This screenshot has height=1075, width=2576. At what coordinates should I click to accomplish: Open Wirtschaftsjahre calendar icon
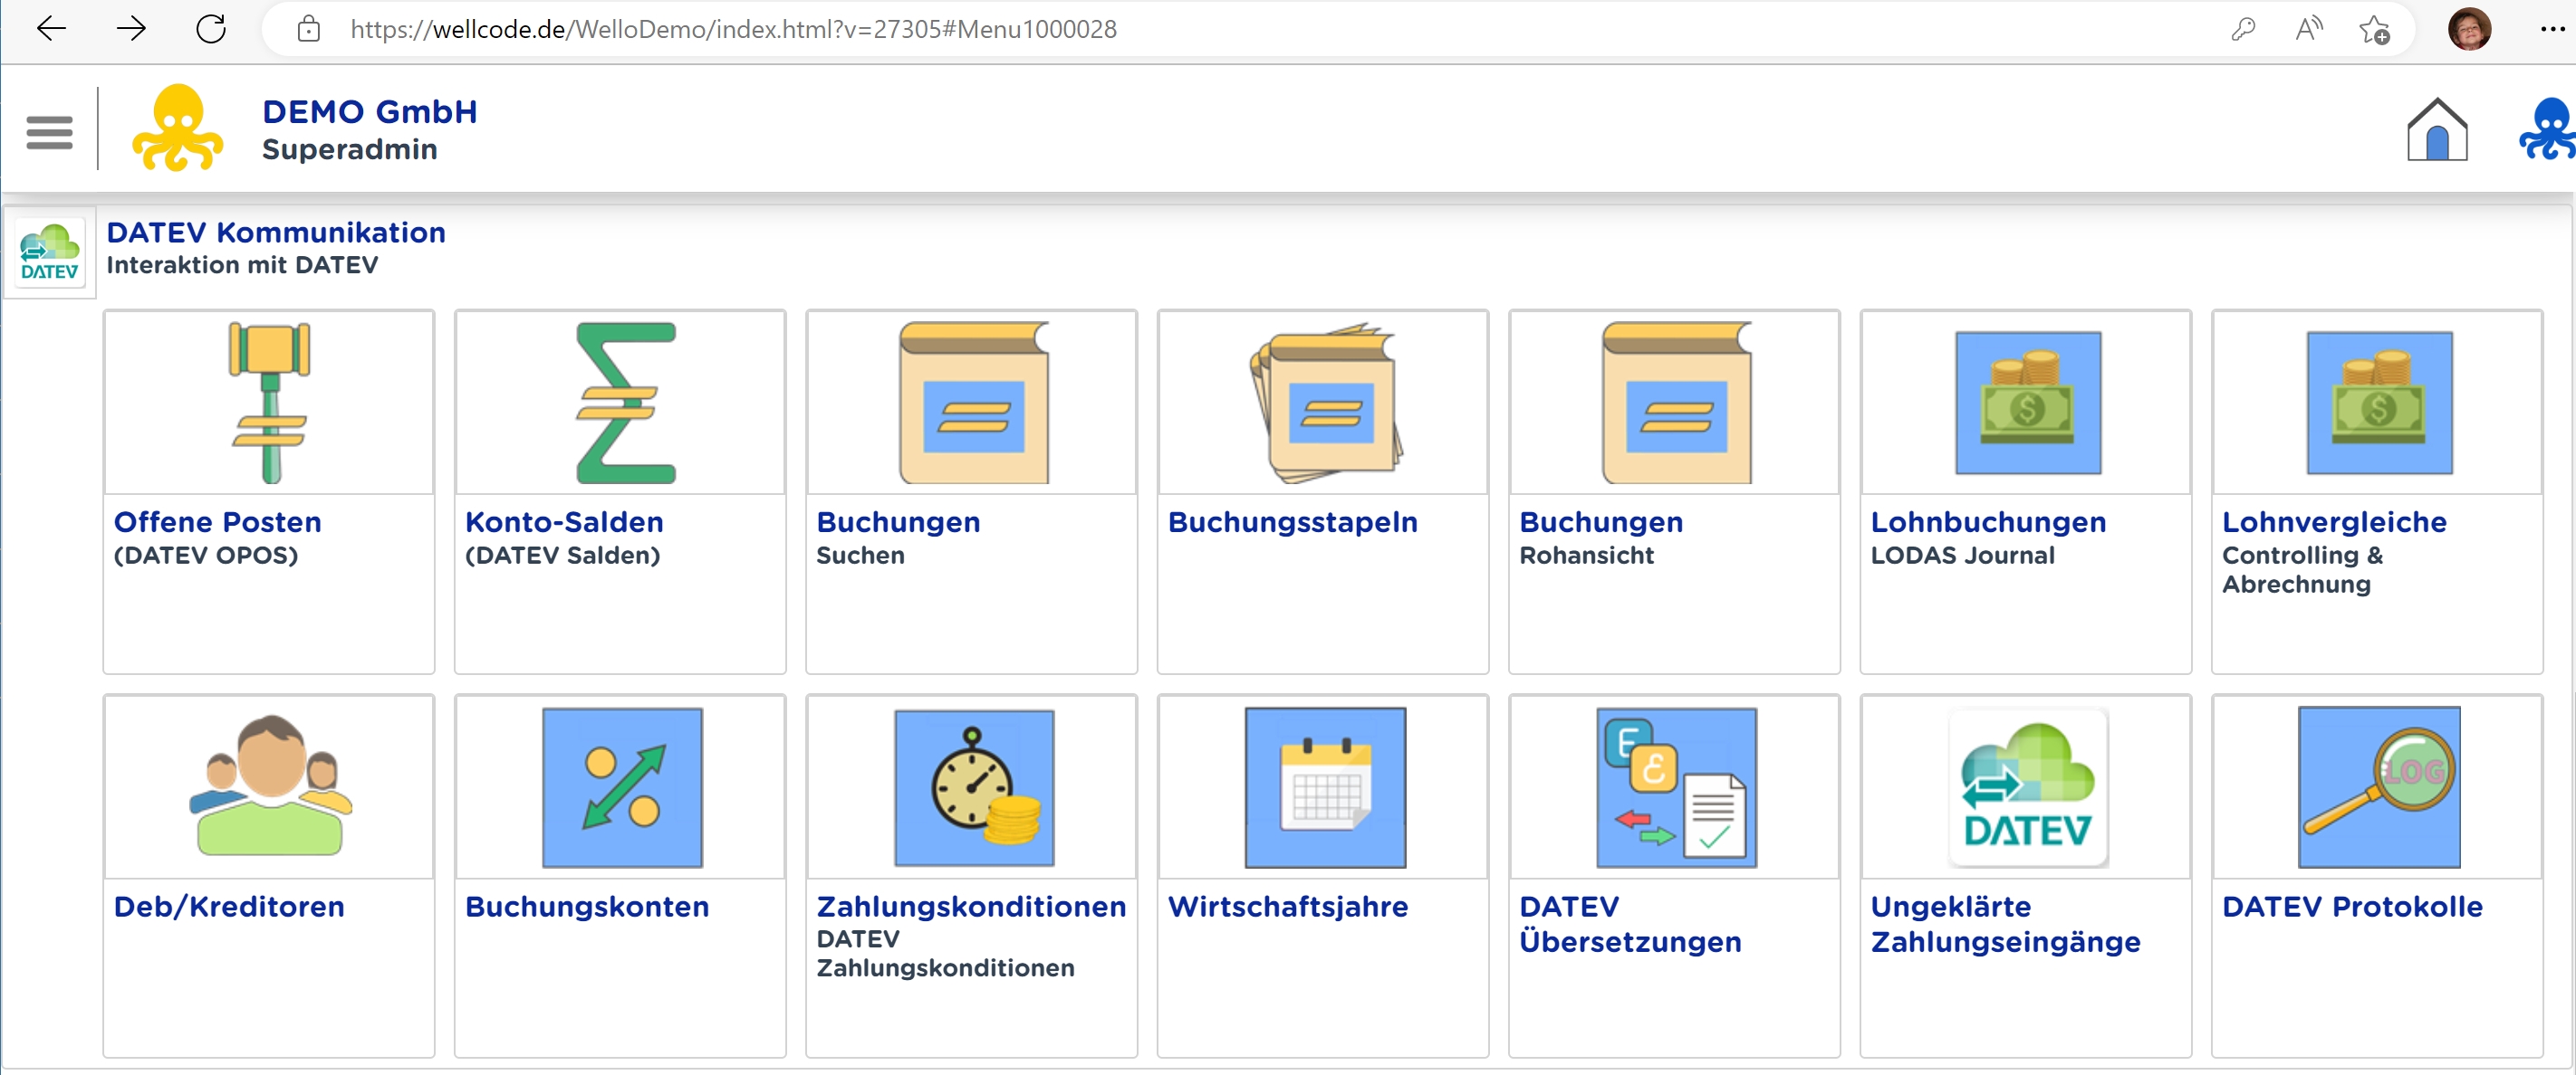(1324, 786)
